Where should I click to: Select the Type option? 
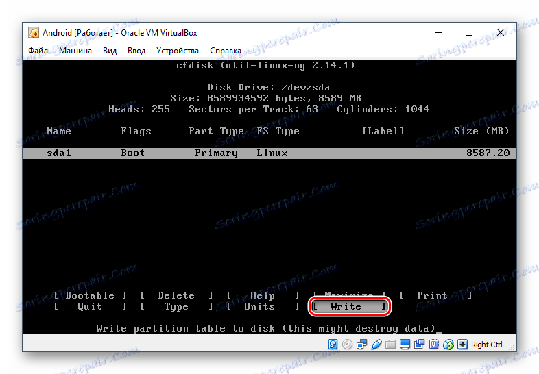point(176,306)
